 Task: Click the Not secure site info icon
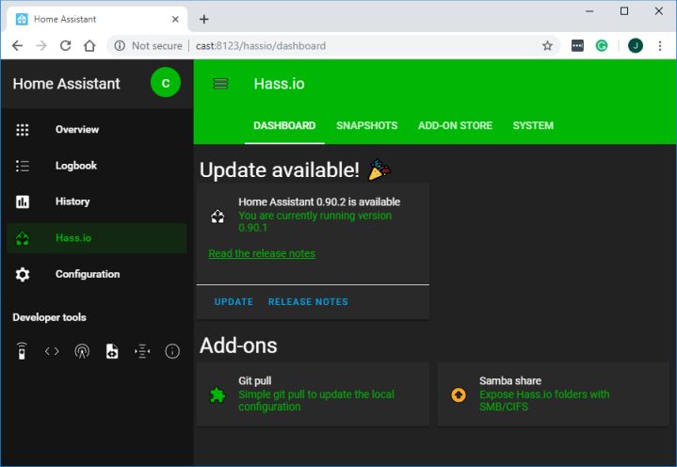(x=120, y=46)
